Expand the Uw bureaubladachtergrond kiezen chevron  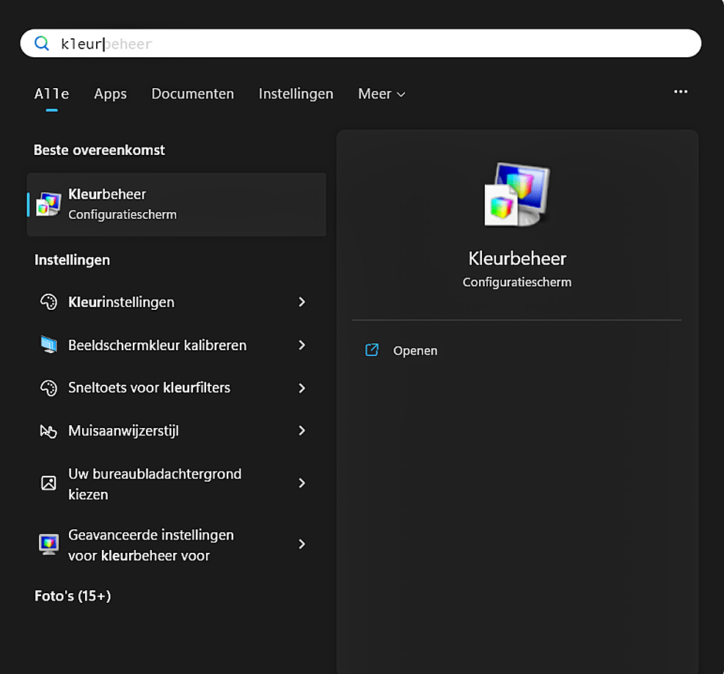coord(302,483)
